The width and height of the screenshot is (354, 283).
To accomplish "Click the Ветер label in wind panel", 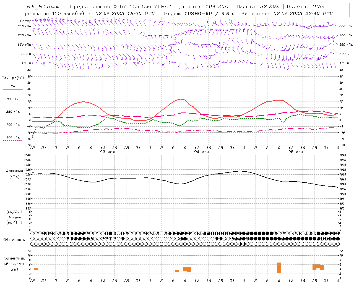I will coord(26,21).
